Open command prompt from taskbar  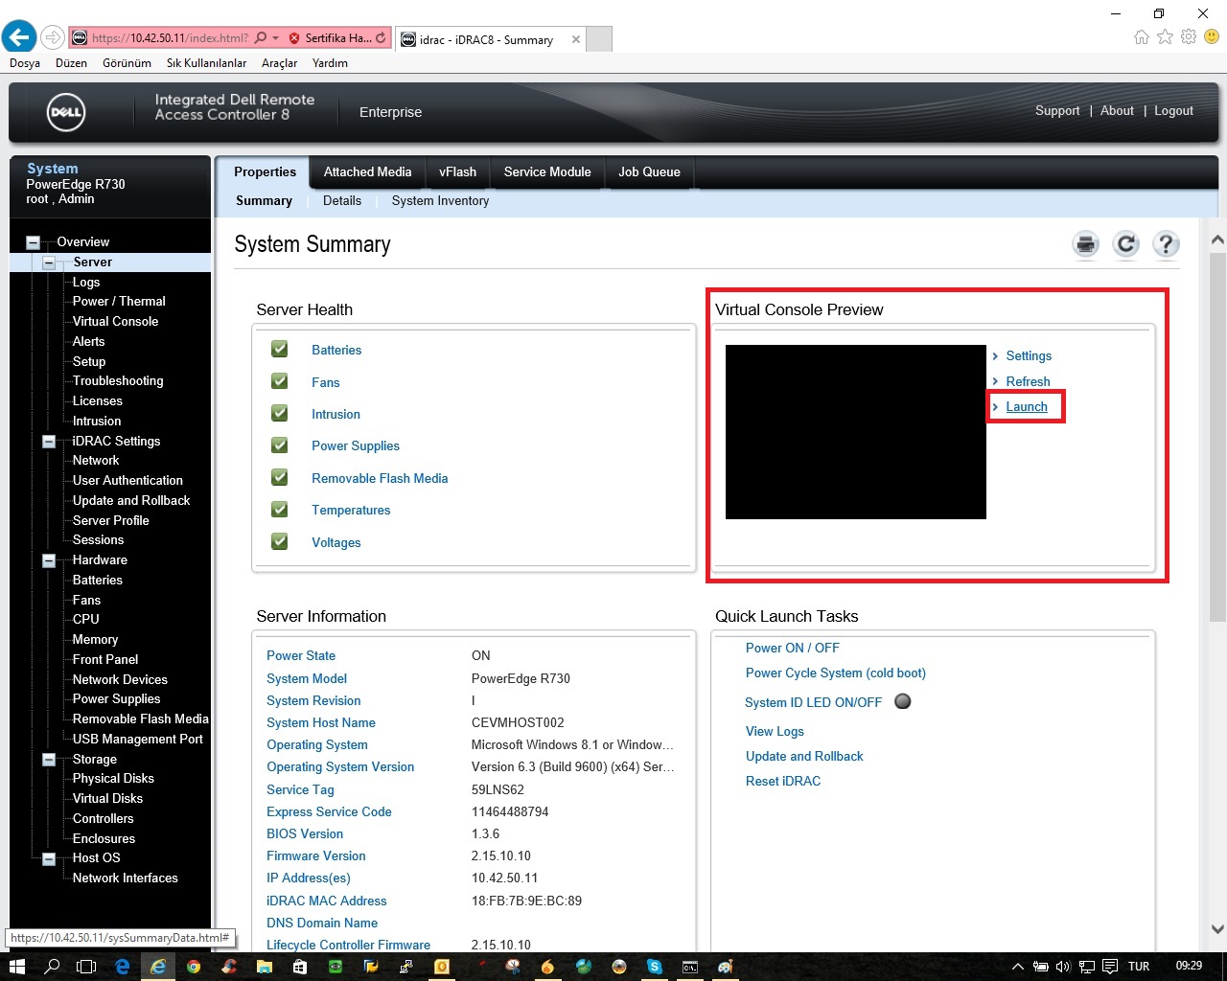pyautogui.click(x=690, y=967)
